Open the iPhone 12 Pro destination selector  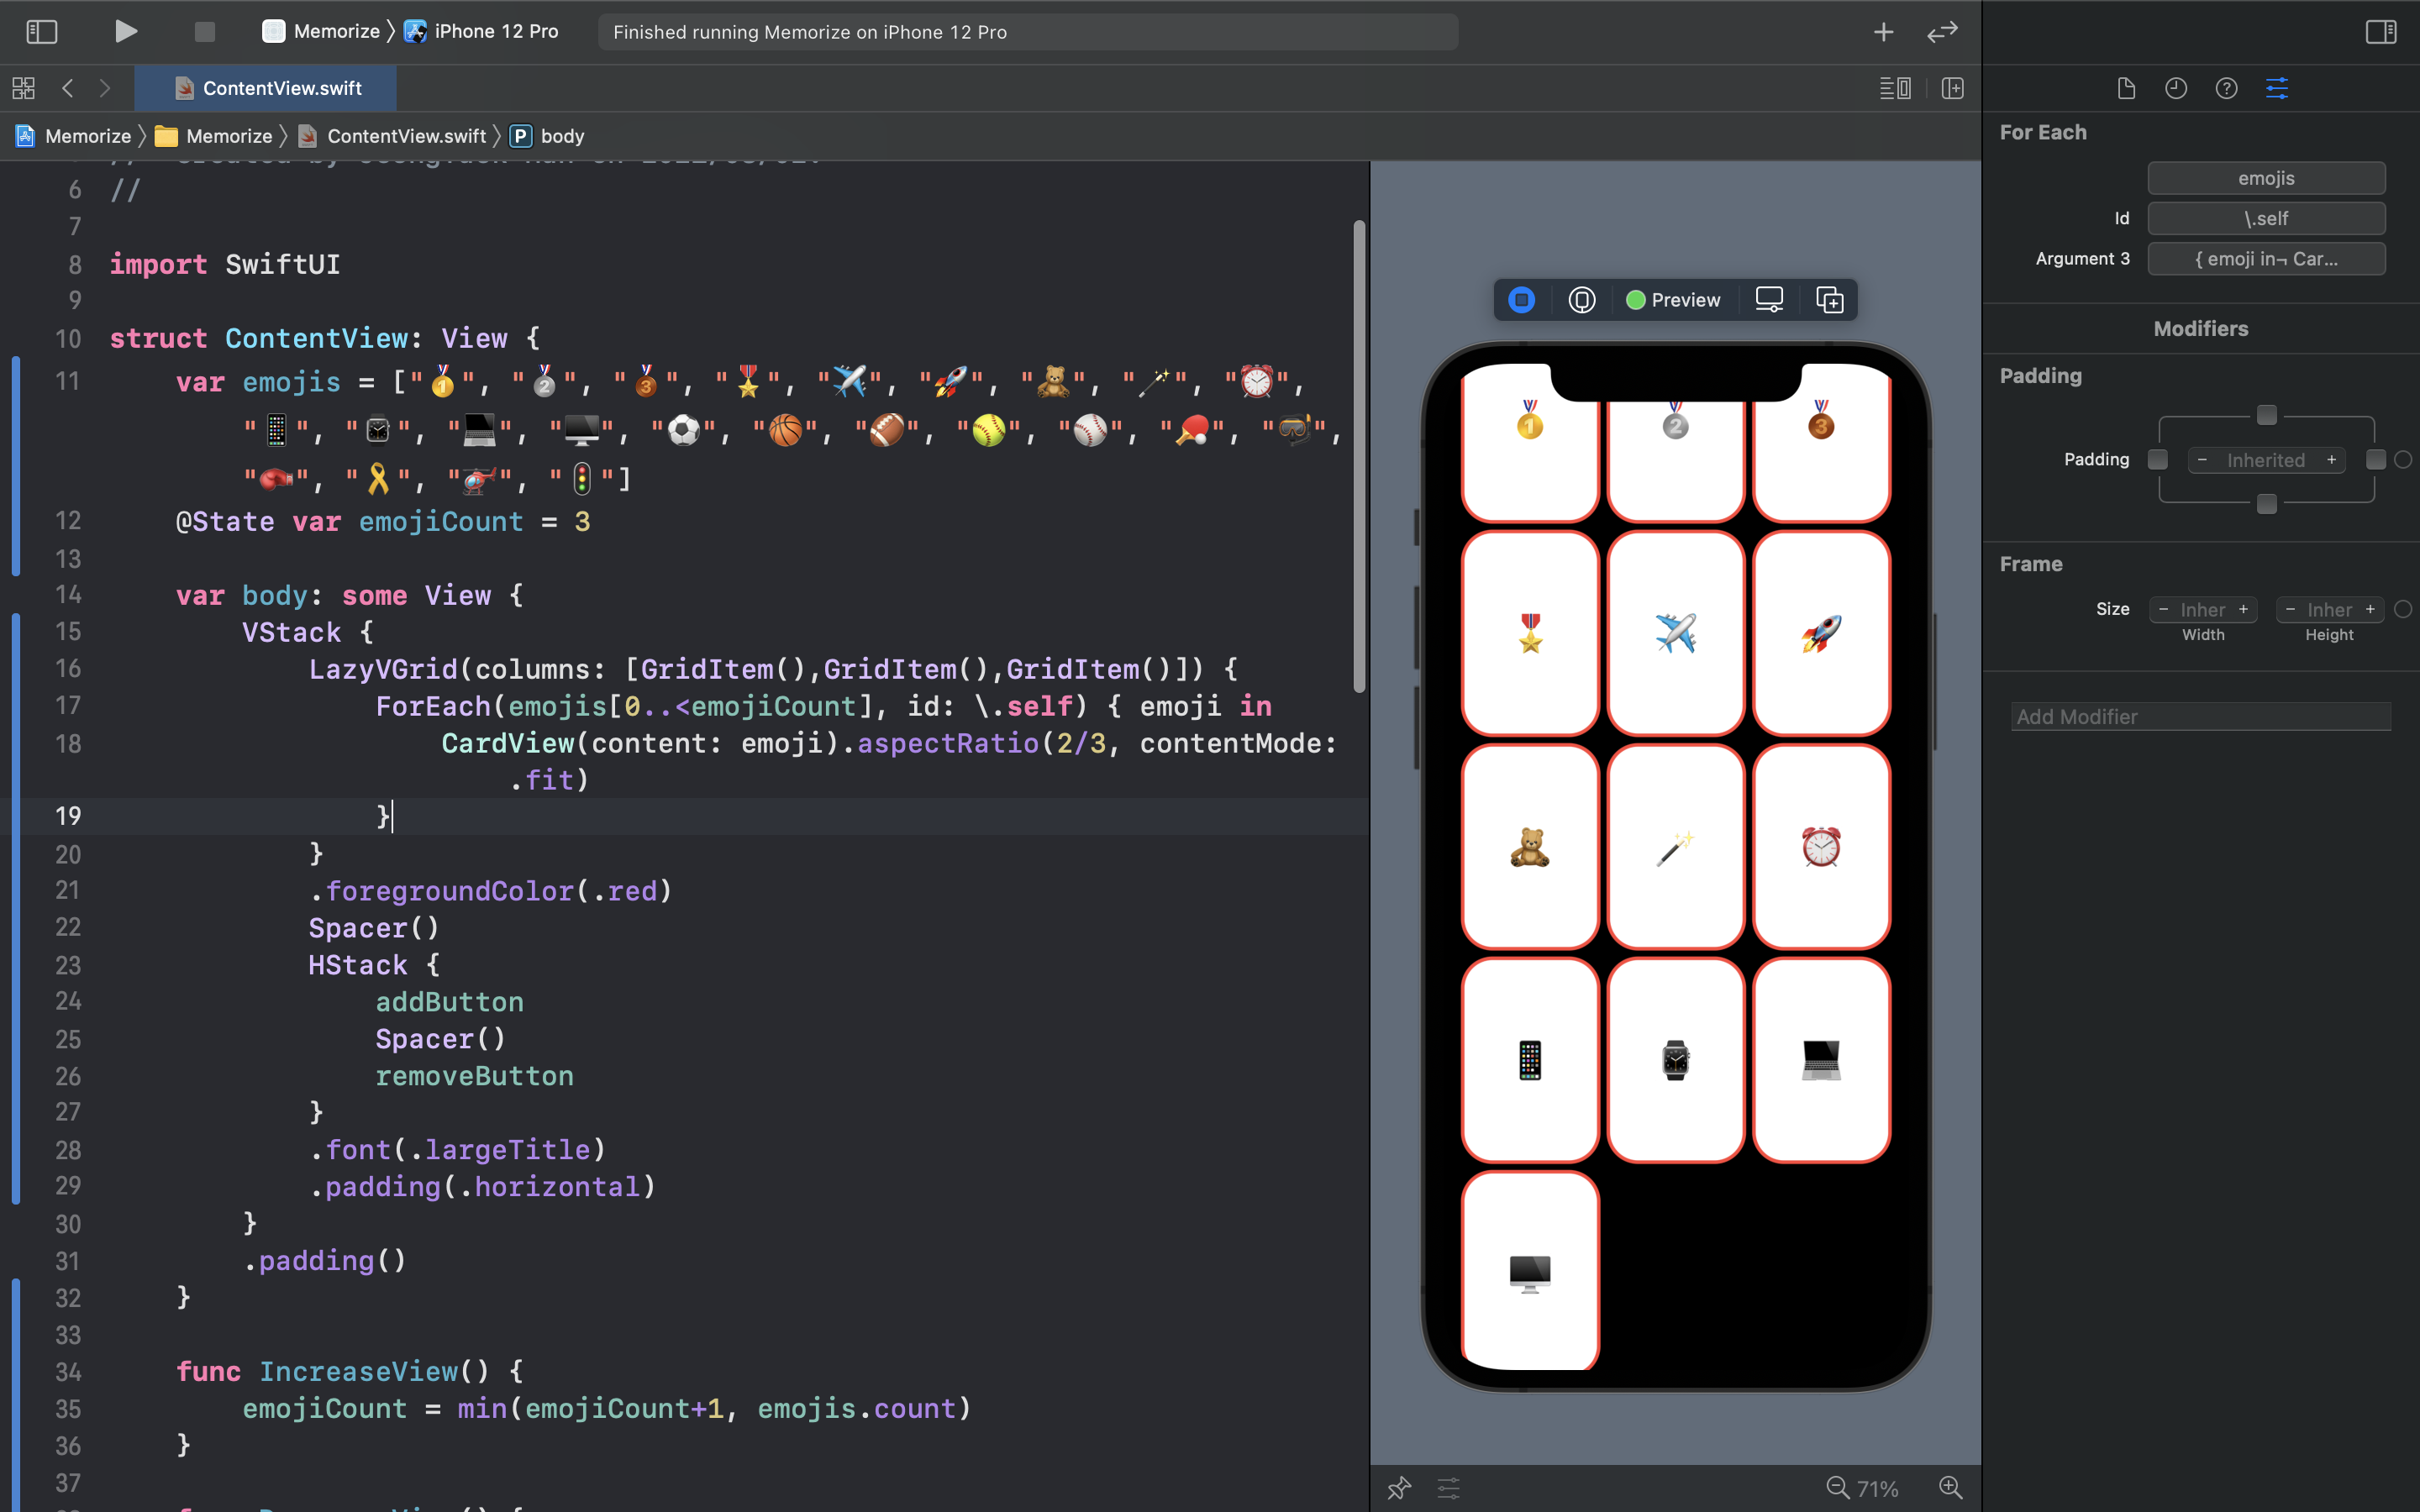(483, 32)
